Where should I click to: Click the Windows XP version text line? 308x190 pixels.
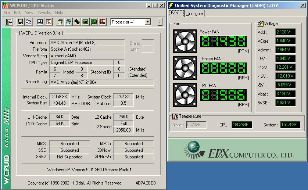[x=89, y=170]
